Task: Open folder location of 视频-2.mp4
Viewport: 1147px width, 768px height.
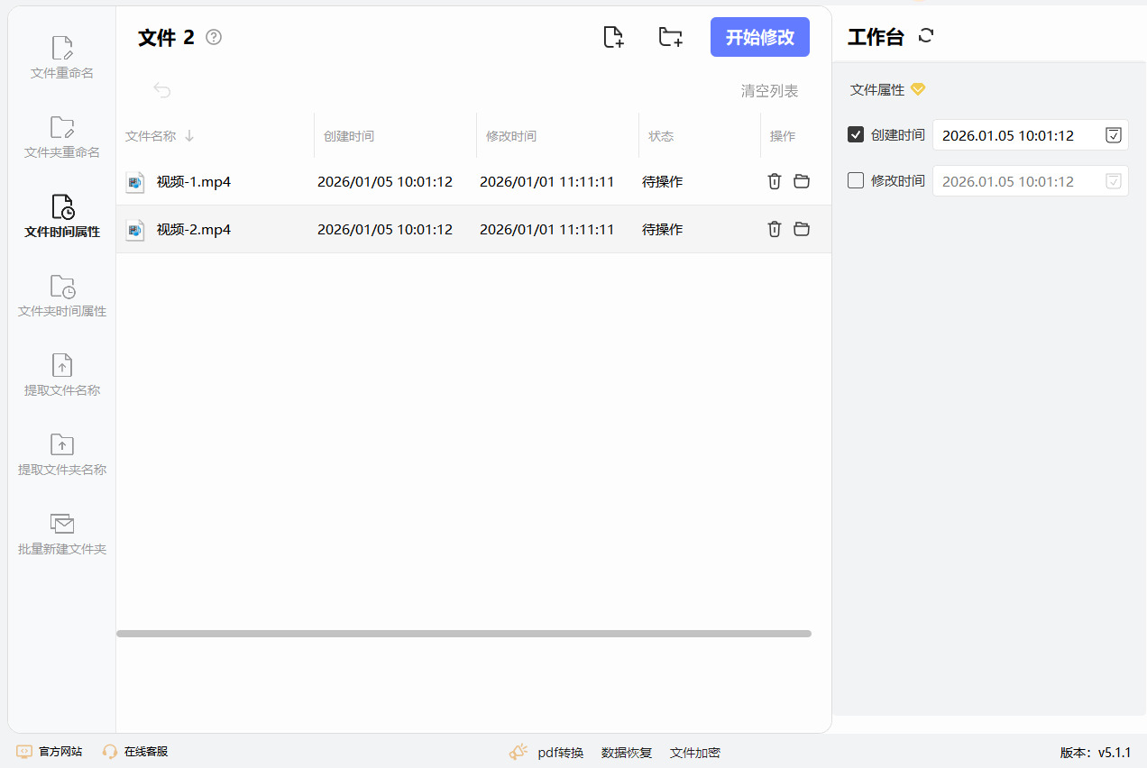Action: (x=802, y=229)
